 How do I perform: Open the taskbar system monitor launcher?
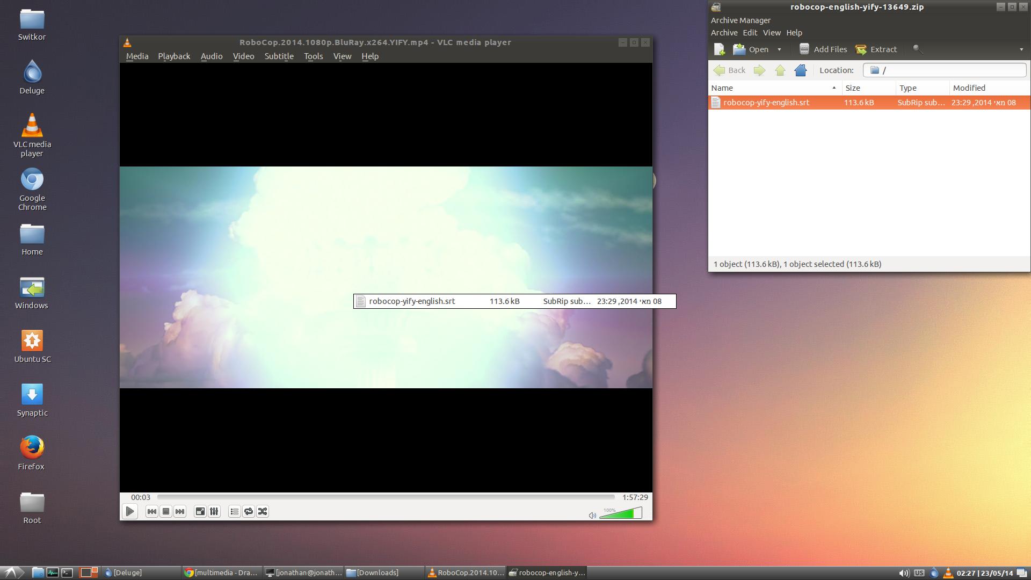pyautogui.click(x=52, y=572)
